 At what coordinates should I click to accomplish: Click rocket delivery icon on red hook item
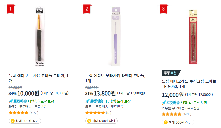[x=164, y=103]
